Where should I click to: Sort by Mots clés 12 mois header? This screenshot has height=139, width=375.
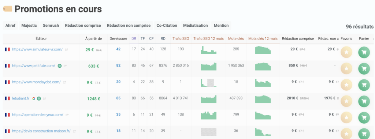click(x=263, y=39)
